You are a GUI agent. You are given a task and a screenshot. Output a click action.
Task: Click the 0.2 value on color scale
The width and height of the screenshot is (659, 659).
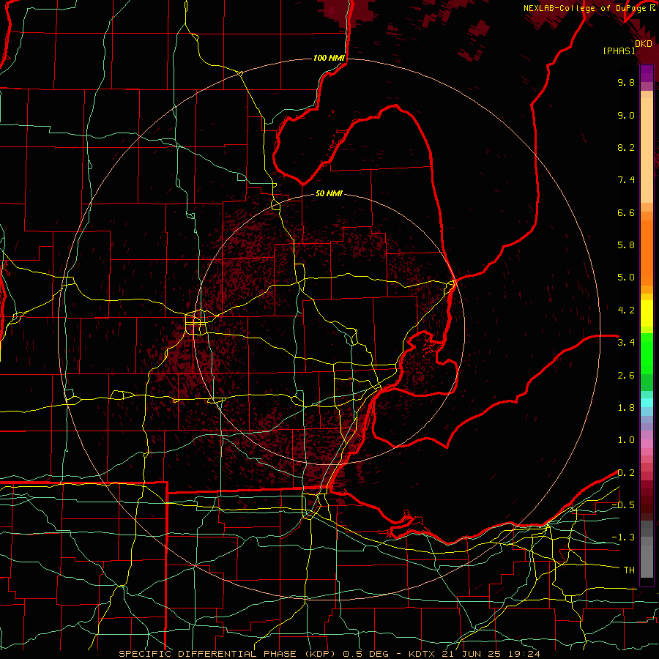(626, 473)
